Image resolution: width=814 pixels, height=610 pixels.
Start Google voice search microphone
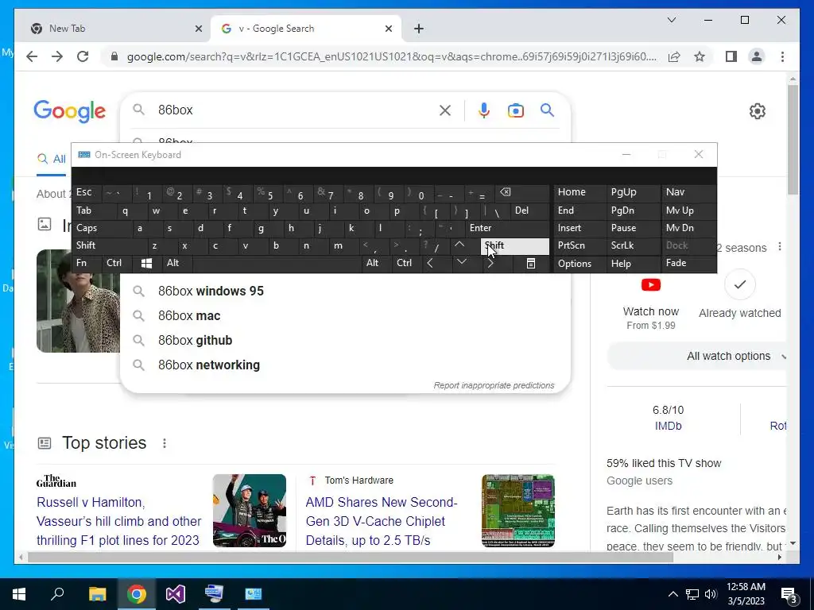click(x=484, y=110)
